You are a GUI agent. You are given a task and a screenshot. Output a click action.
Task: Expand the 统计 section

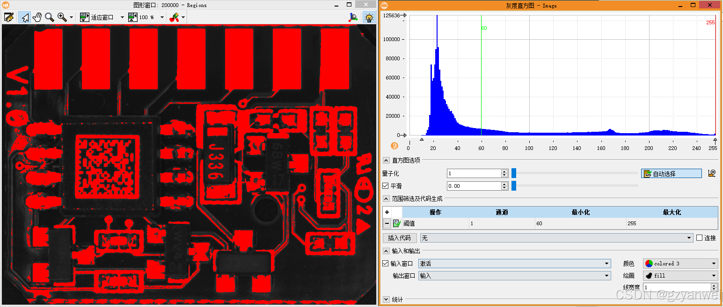[x=386, y=300]
